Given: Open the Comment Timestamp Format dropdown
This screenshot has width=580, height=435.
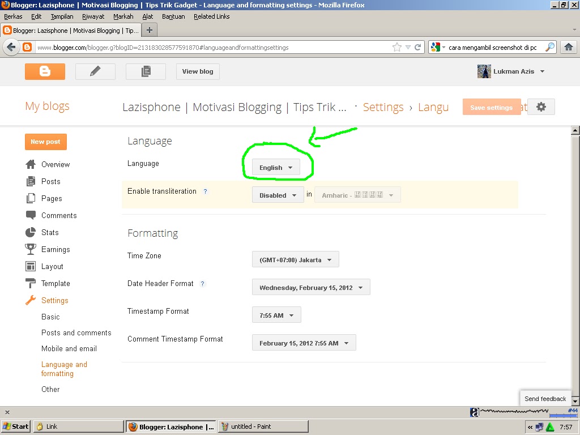Looking at the screenshot, I should pyautogui.click(x=304, y=343).
